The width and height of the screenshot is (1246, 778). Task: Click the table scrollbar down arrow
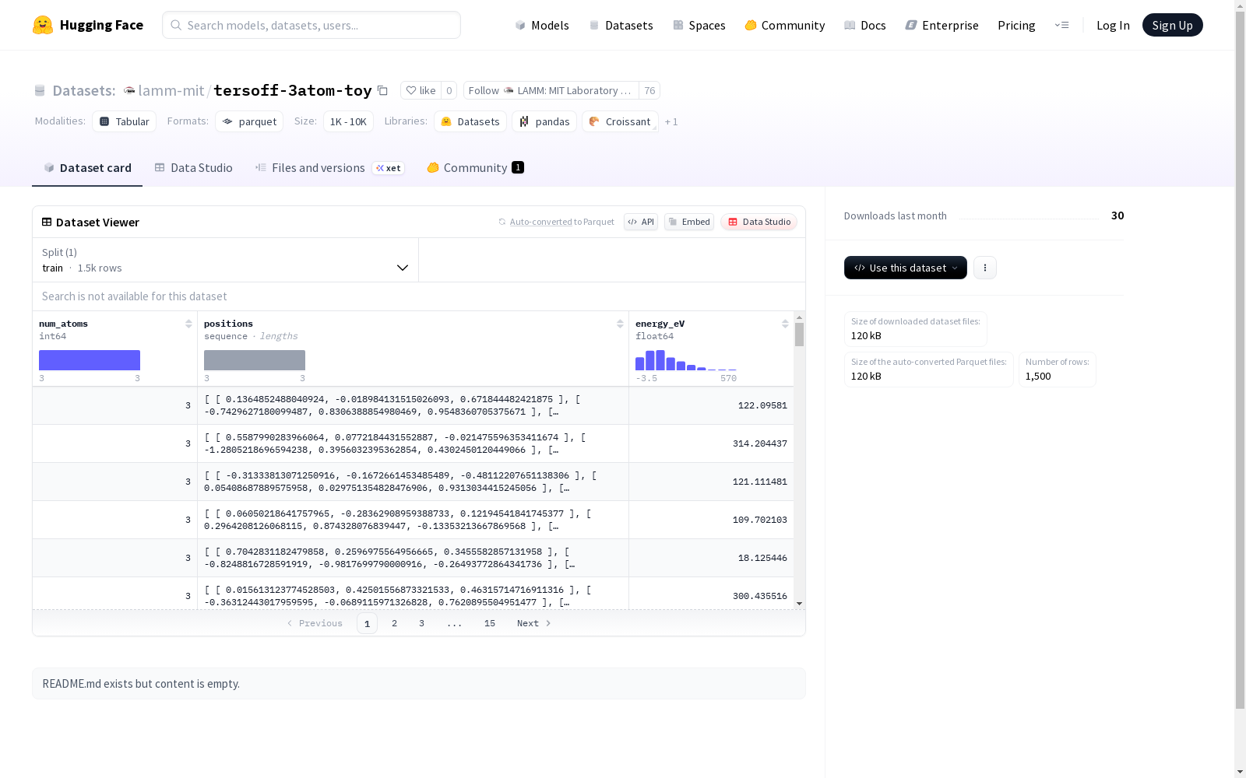click(799, 604)
